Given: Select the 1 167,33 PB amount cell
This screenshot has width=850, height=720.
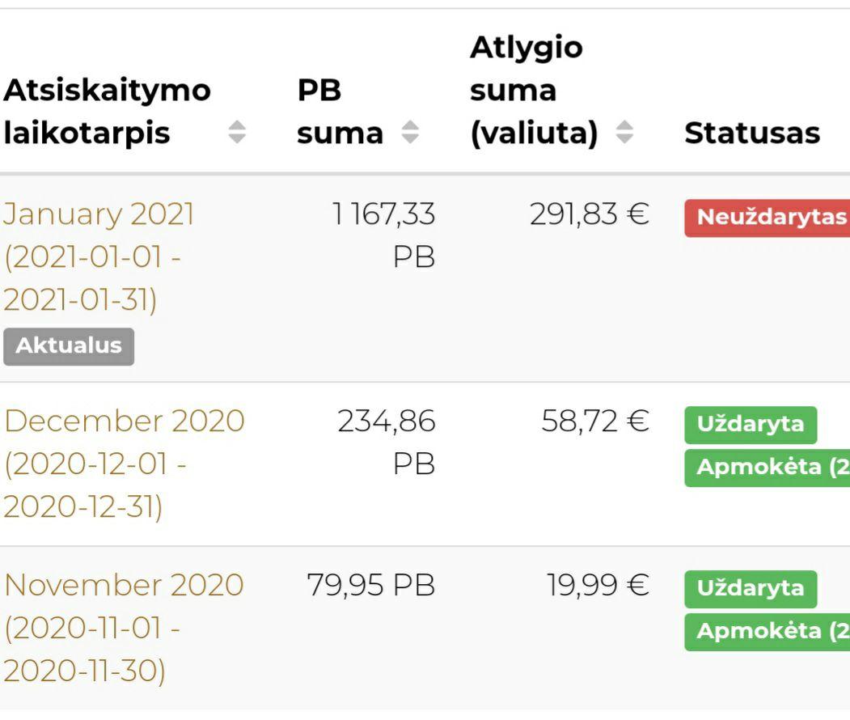Looking at the screenshot, I should (x=383, y=235).
